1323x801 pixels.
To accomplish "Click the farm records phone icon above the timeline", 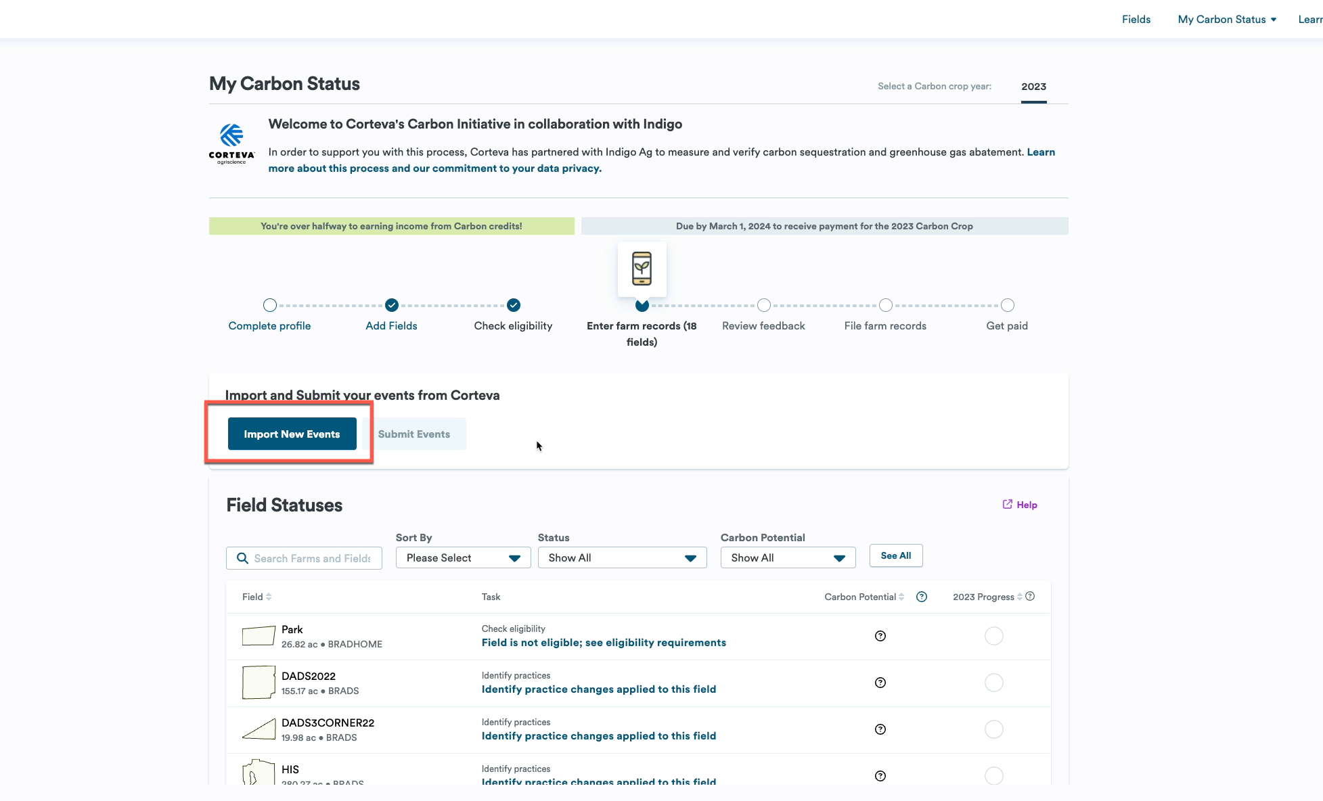I will click(x=642, y=269).
